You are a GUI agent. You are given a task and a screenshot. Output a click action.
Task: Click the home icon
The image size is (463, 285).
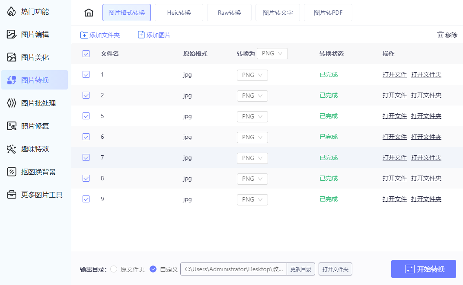click(89, 13)
